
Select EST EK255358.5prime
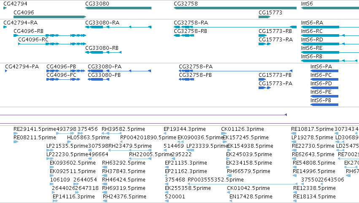pyautogui.click(x=188, y=188)
